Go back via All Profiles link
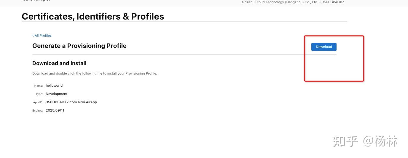The height and width of the screenshot is (158, 408). 43,36
